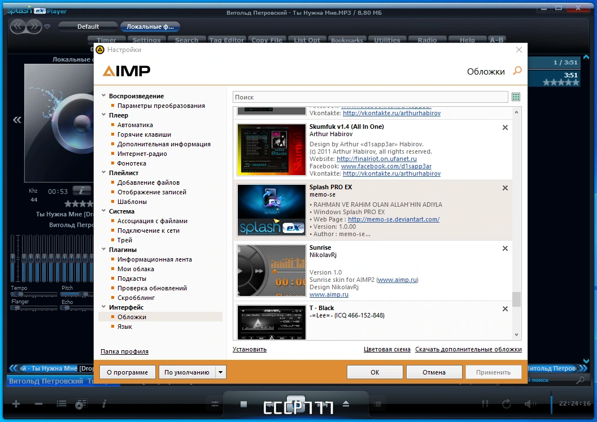The image size is (597, 422).
Task: Open the memo-se.deviantart.com link
Action: [394, 219]
